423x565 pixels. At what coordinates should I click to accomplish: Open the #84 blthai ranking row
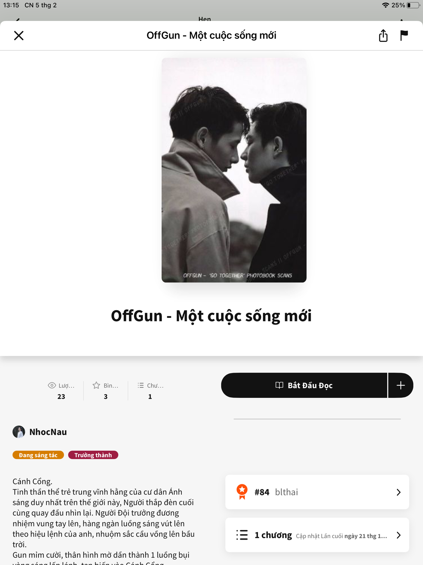coord(317,492)
